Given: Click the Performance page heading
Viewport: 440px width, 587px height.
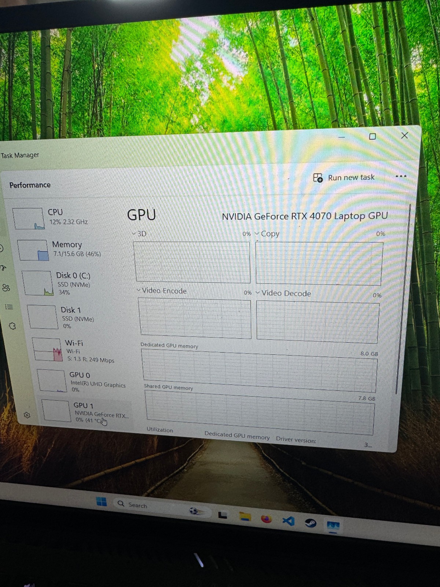Looking at the screenshot, I should click(x=30, y=185).
